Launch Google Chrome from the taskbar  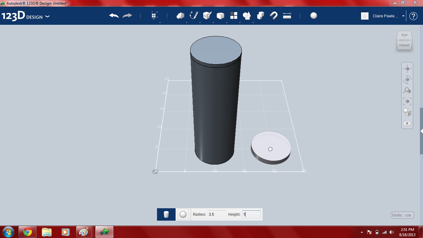click(28, 232)
